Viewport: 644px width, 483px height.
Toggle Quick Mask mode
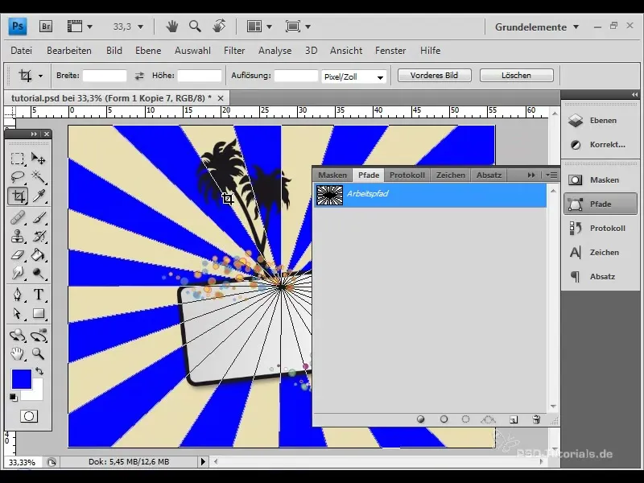tap(29, 416)
